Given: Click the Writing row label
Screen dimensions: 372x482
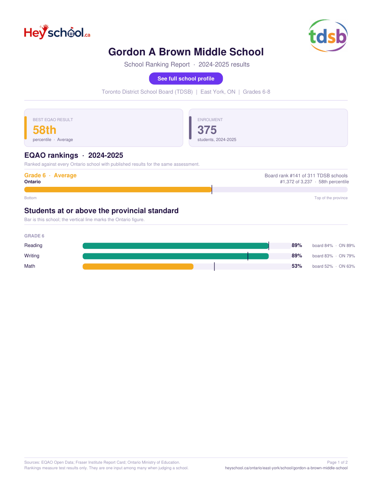Looking at the screenshot, I should [32, 256].
